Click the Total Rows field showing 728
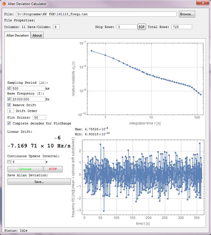Screen dimensions: 211x235 coord(182,27)
